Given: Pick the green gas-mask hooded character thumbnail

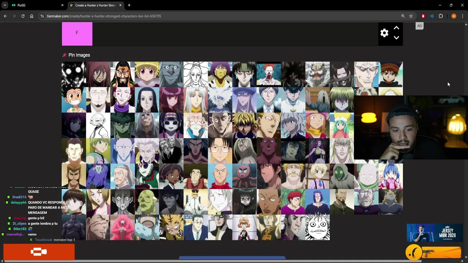Looking at the screenshot, I should pos(342,176).
